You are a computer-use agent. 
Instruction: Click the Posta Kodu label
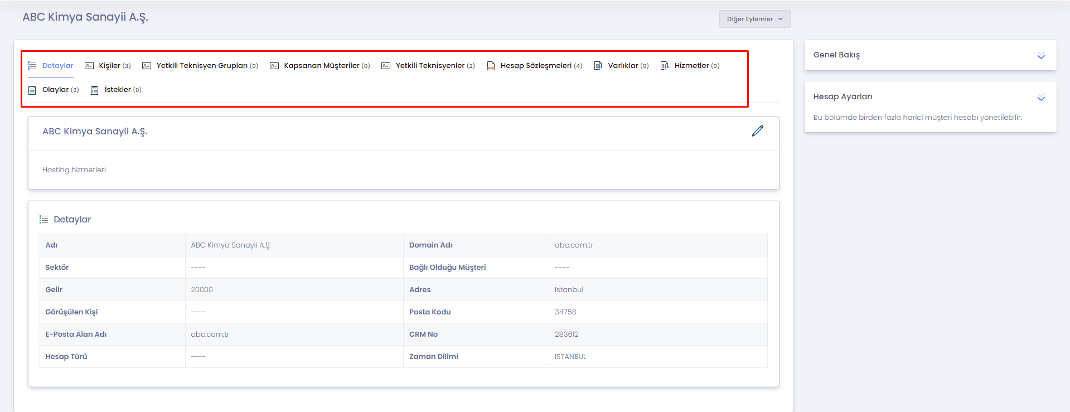click(430, 312)
